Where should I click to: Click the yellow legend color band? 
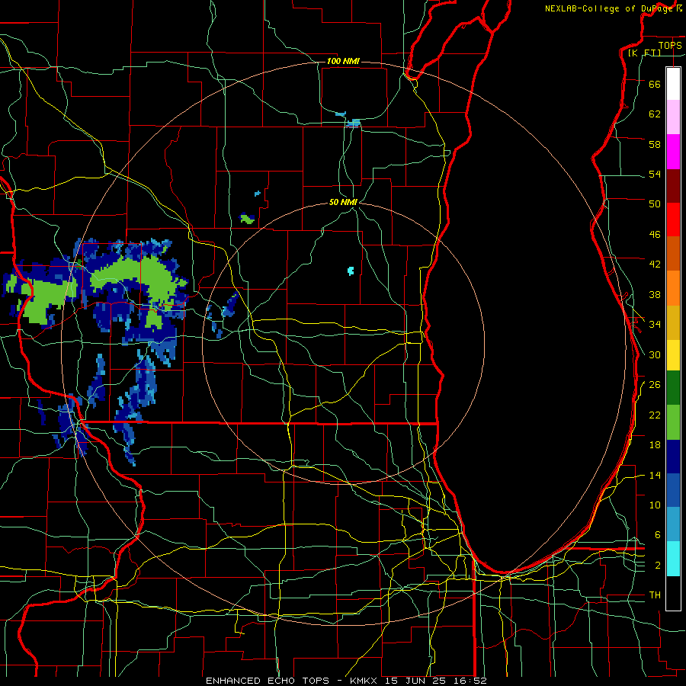point(673,354)
